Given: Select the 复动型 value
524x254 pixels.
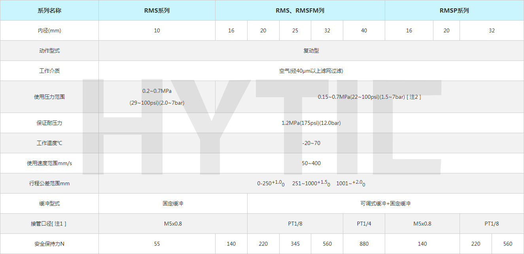Looking at the screenshot, I should 311,51.
